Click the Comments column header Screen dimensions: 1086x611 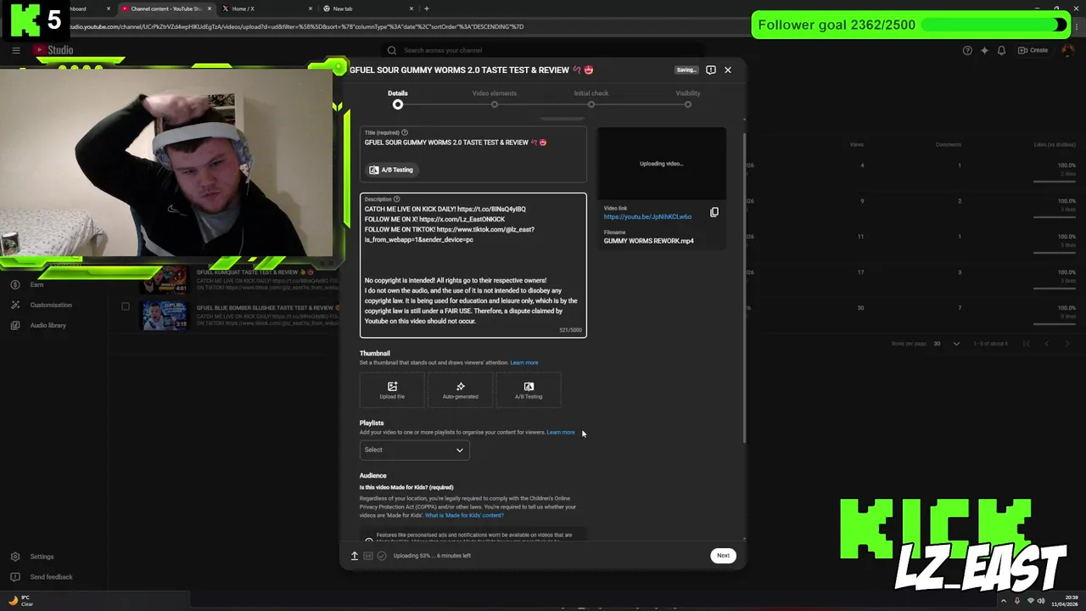point(949,144)
